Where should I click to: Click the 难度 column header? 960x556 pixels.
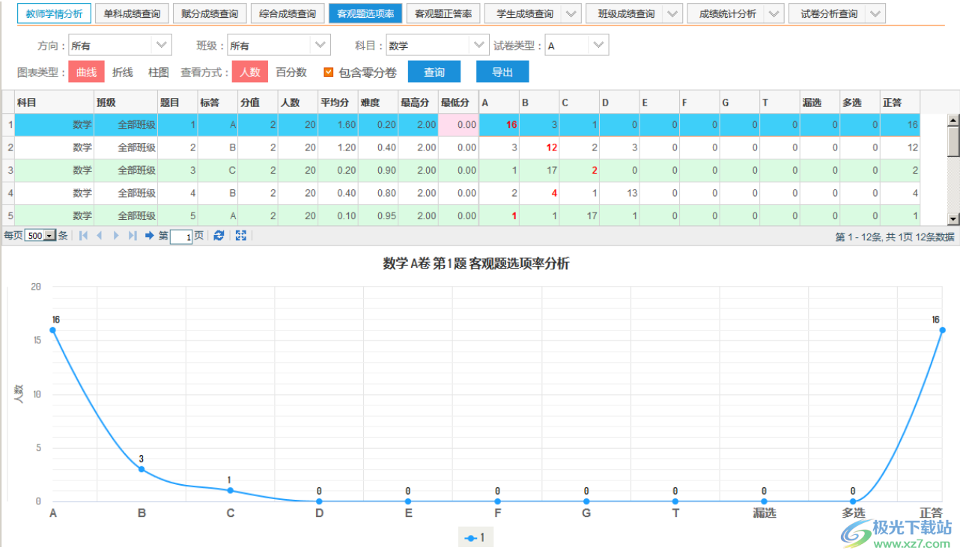(x=378, y=102)
